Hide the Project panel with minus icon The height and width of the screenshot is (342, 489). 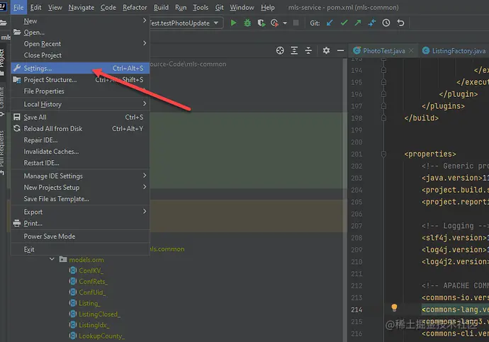click(341, 50)
